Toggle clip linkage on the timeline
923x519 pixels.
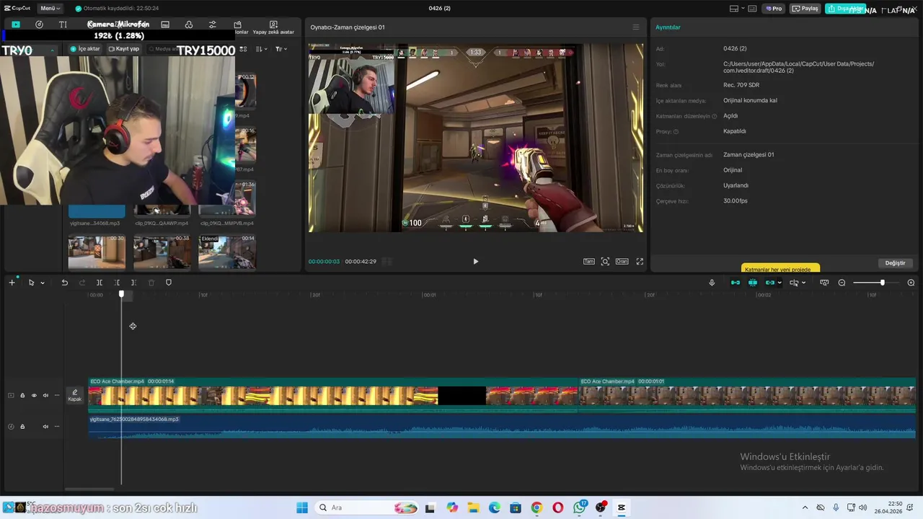(769, 283)
